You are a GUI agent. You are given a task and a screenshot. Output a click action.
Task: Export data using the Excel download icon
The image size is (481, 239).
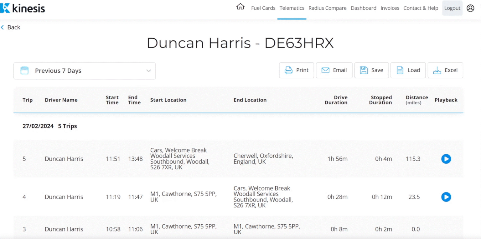[x=437, y=70]
